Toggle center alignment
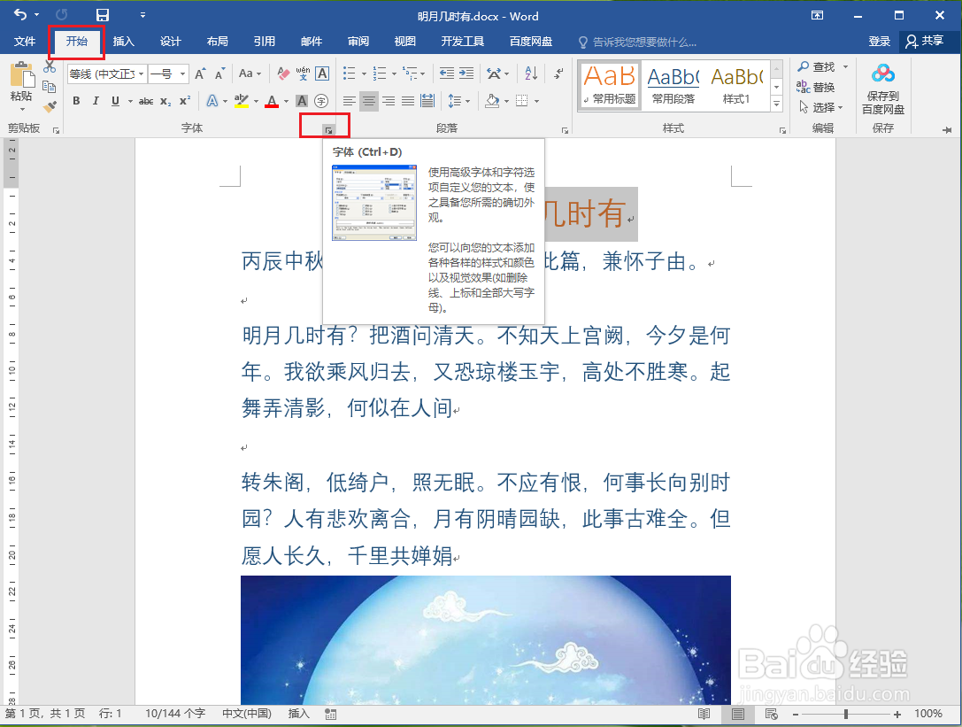The height and width of the screenshot is (727, 962). coord(368,101)
